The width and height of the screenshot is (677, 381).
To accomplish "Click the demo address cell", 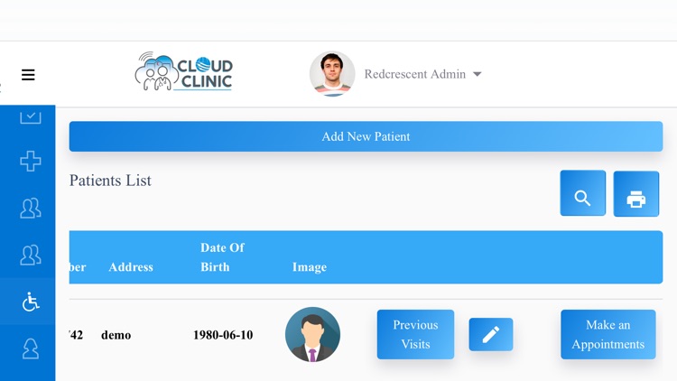I will pyautogui.click(x=116, y=335).
